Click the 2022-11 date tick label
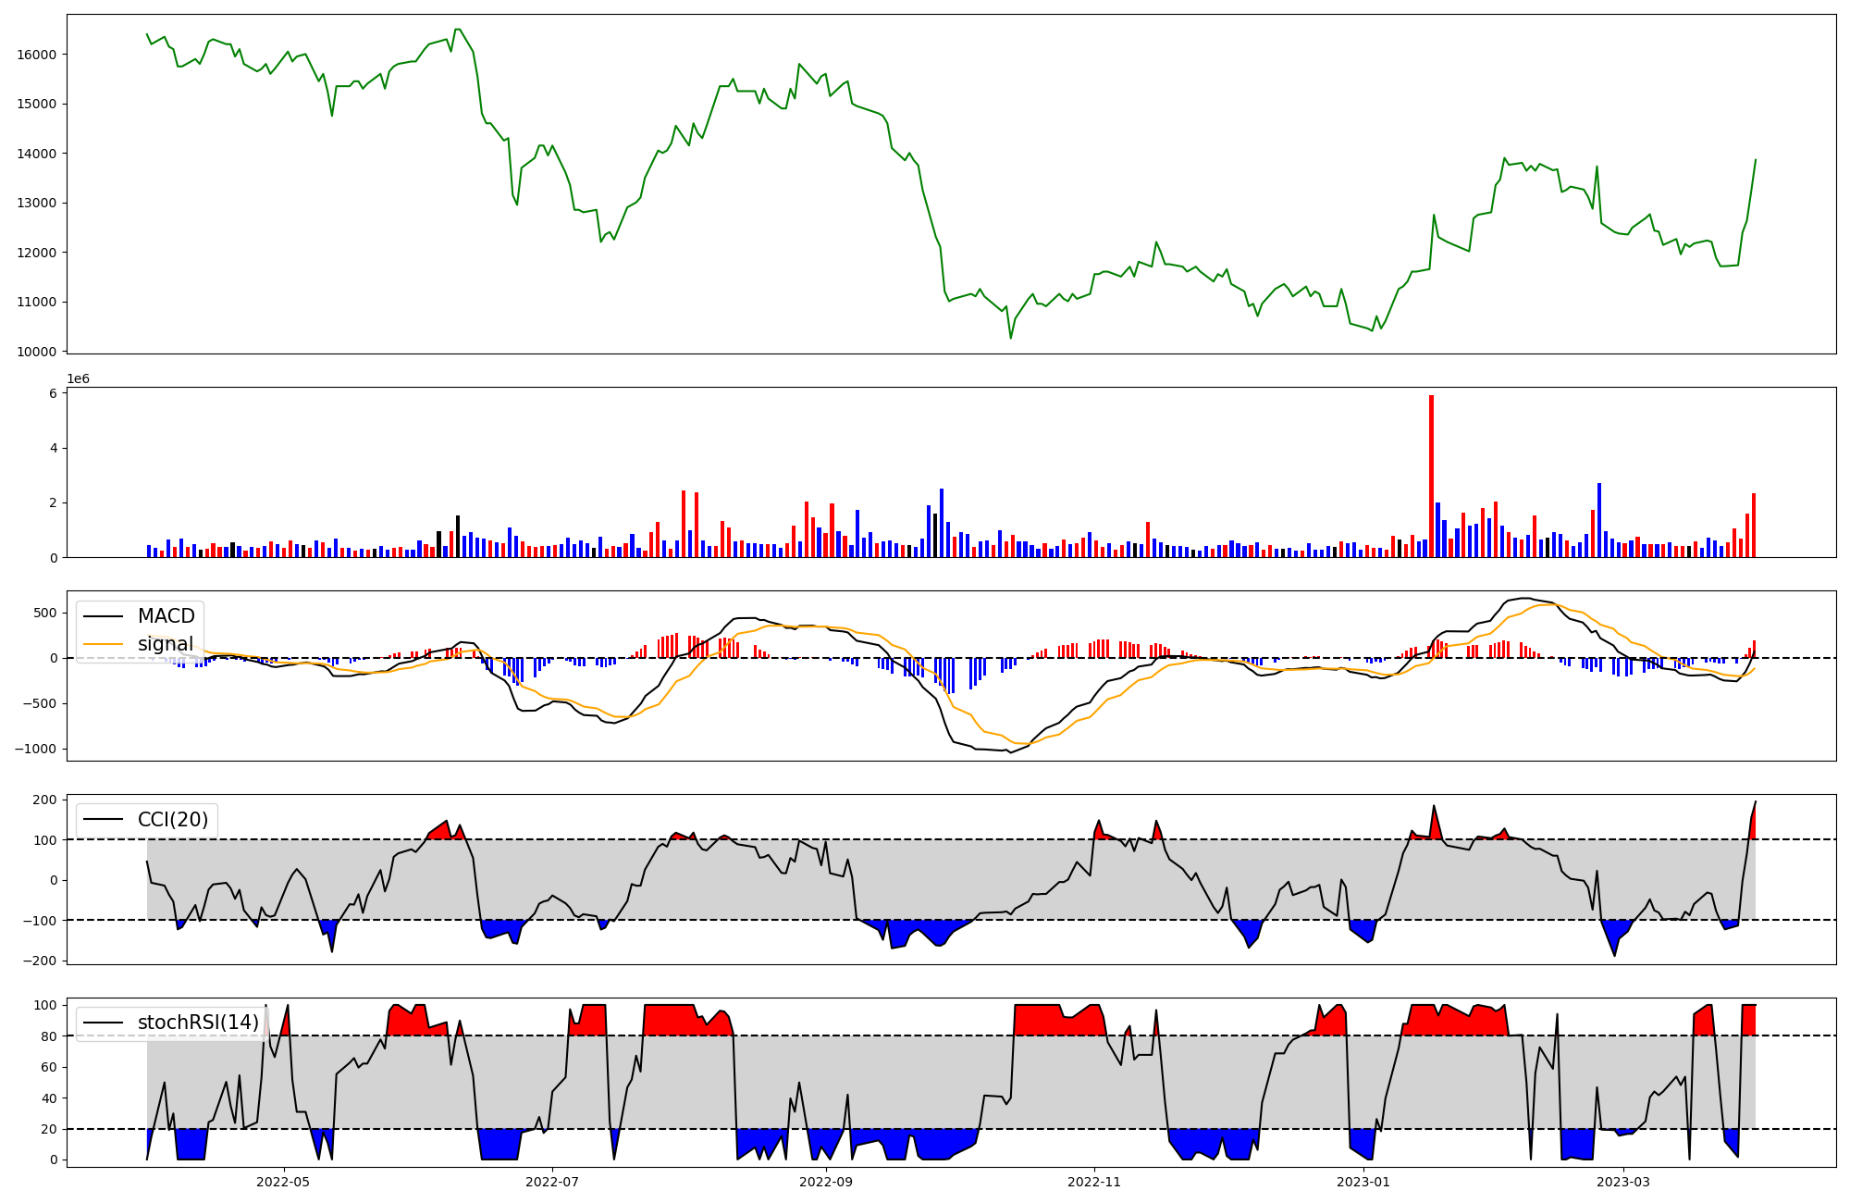The image size is (1850, 1203). point(1094,1182)
